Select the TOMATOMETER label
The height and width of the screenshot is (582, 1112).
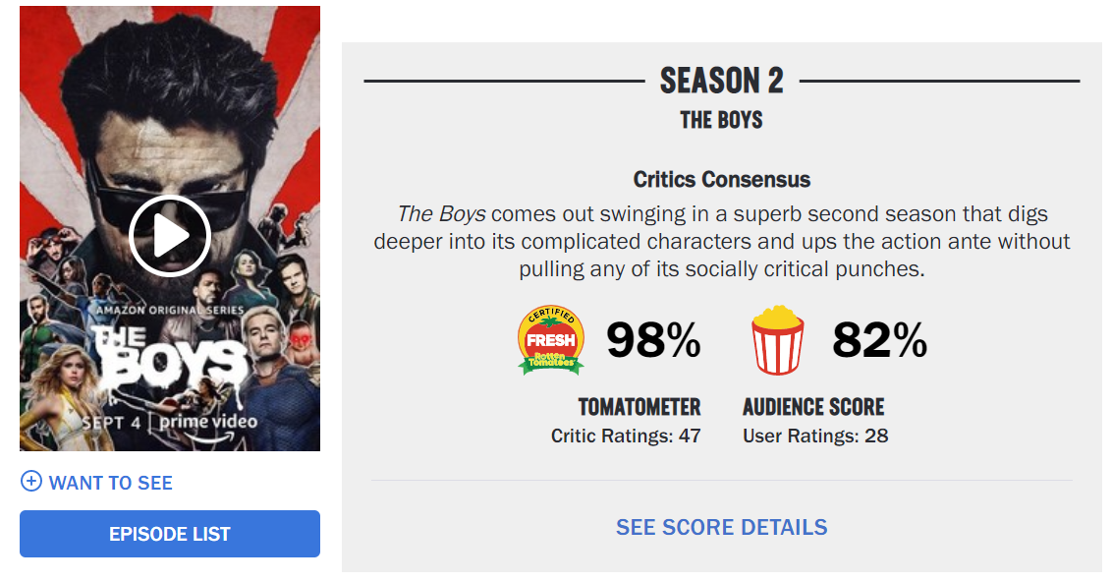pos(639,407)
